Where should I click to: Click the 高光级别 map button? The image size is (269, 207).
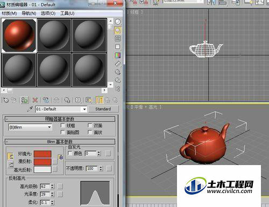coord(60,187)
